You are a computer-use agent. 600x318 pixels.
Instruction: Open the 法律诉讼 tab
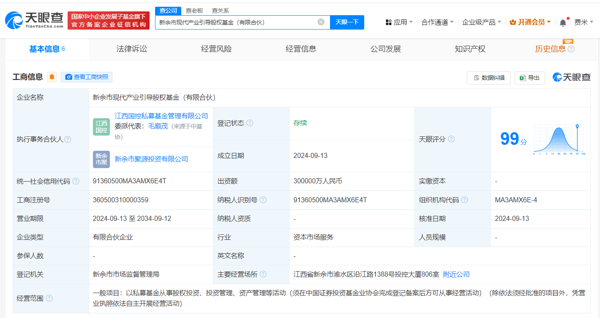pyautogui.click(x=132, y=49)
